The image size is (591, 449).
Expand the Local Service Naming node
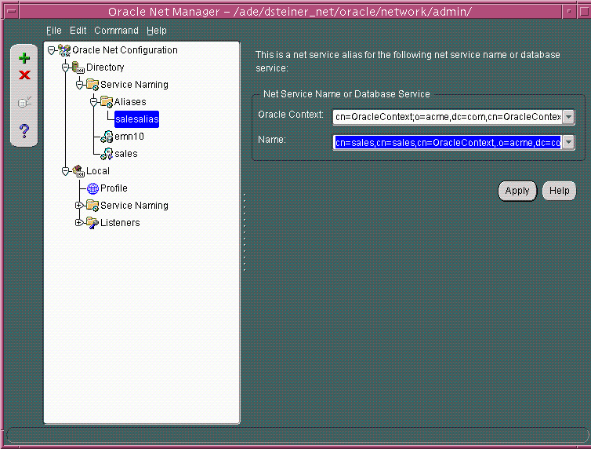[79, 206]
